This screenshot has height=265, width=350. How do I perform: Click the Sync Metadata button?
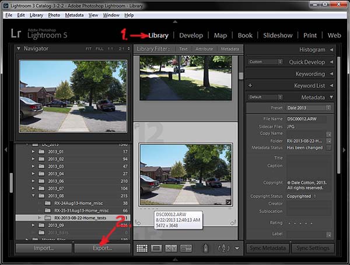pos(268,248)
